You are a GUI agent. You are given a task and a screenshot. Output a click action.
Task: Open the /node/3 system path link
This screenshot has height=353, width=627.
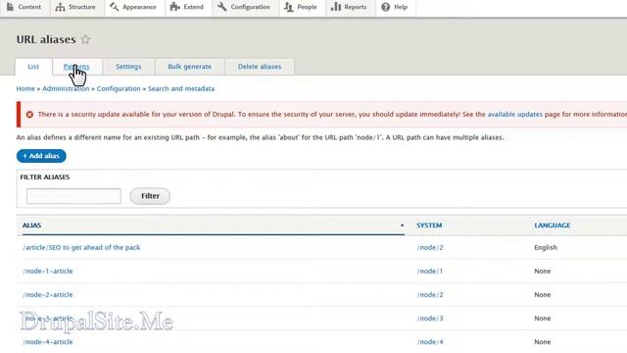point(430,318)
